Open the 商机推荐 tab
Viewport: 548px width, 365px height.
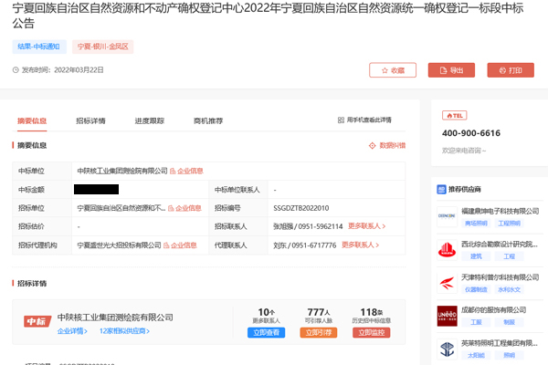click(208, 120)
